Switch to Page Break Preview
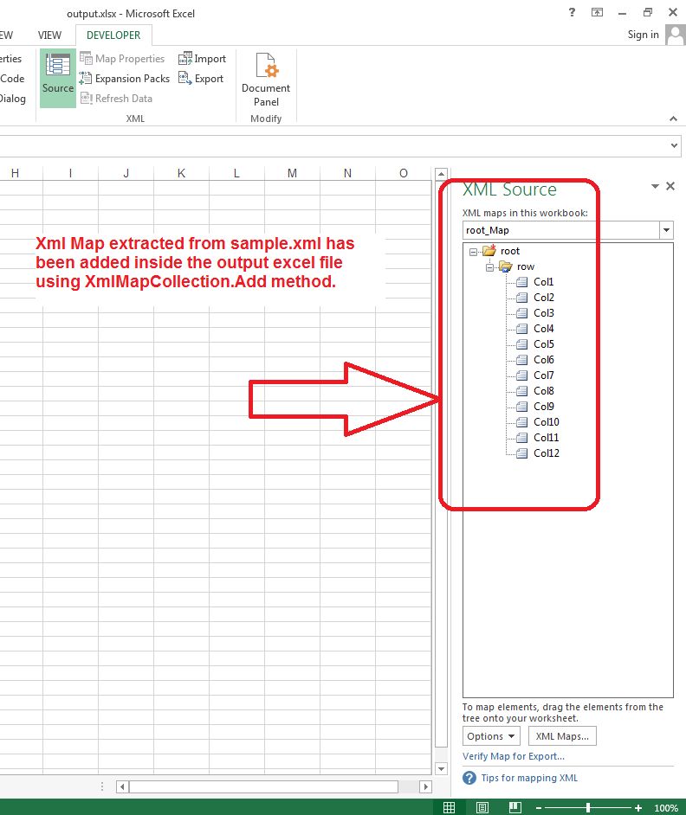686x815 pixels. point(514,807)
